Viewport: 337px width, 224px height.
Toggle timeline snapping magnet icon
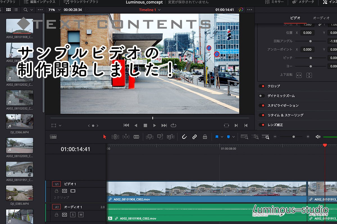point(184,137)
